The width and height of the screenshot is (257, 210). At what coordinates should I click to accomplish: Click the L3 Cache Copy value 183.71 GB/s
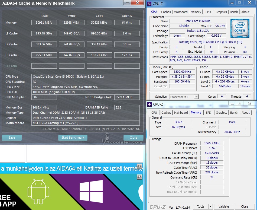tap(99, 55)
